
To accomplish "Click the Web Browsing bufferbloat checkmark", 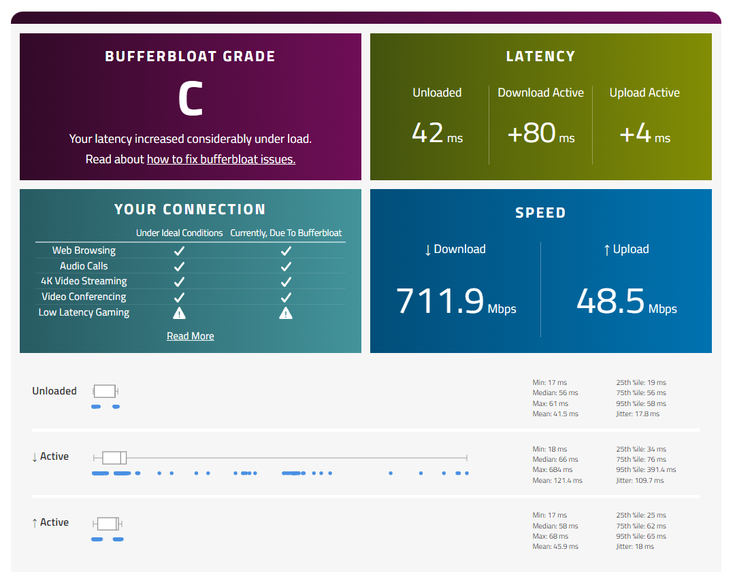I will [286, 251].
